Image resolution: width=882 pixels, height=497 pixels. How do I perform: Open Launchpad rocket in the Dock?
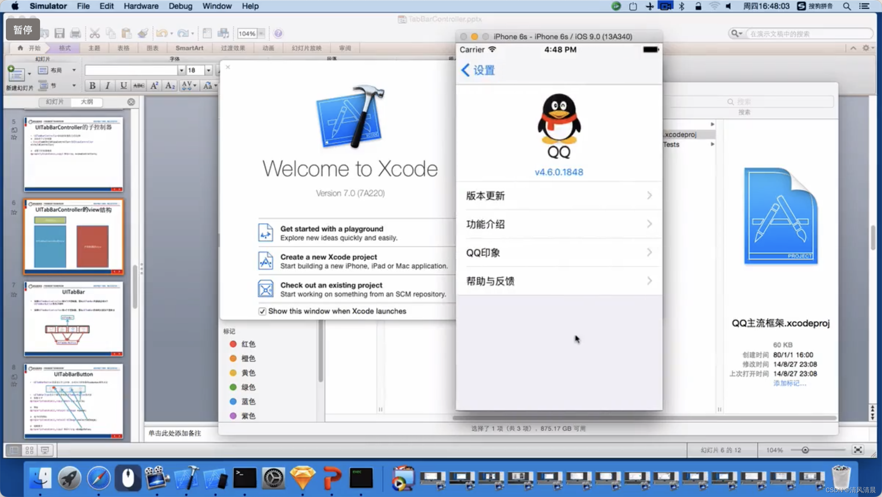[69, 478]
